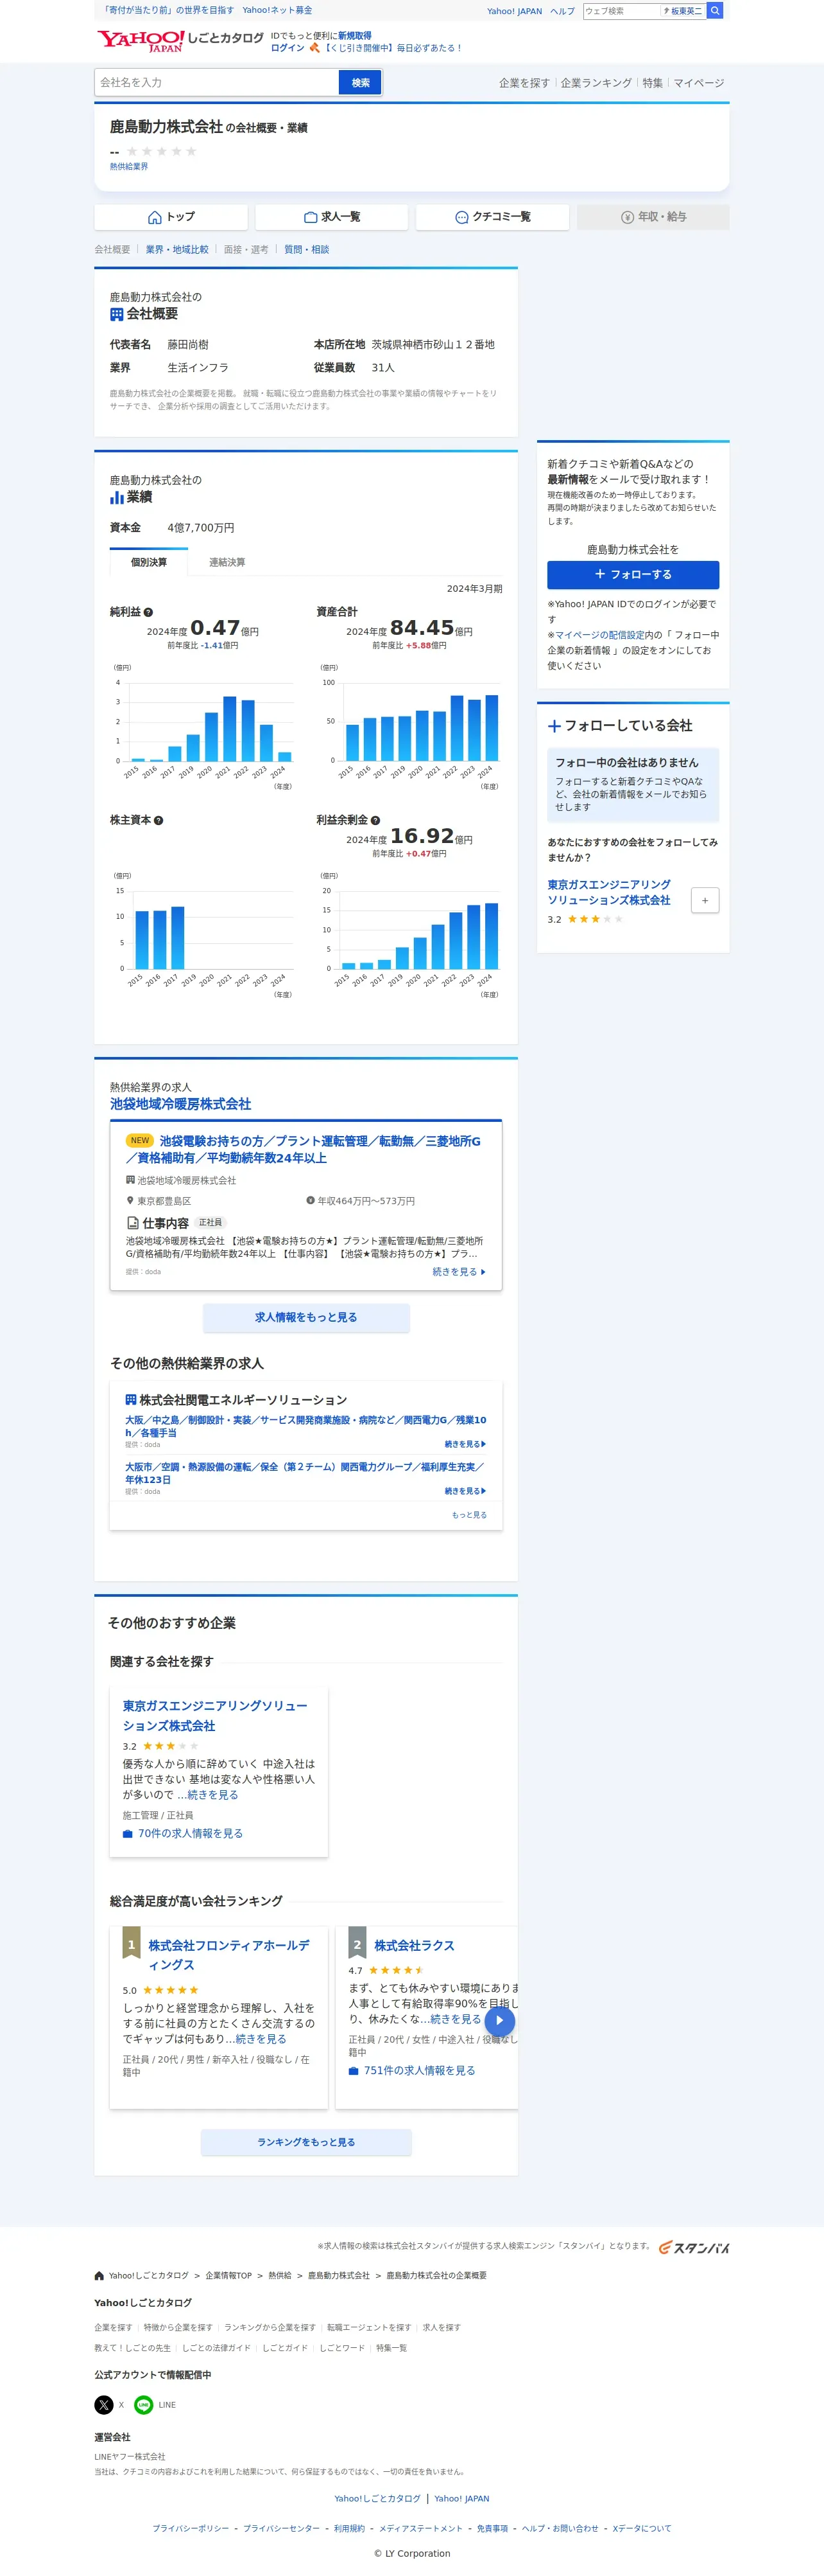
Task: Open the 企業を探す header menu item
Action: [524, 83]
